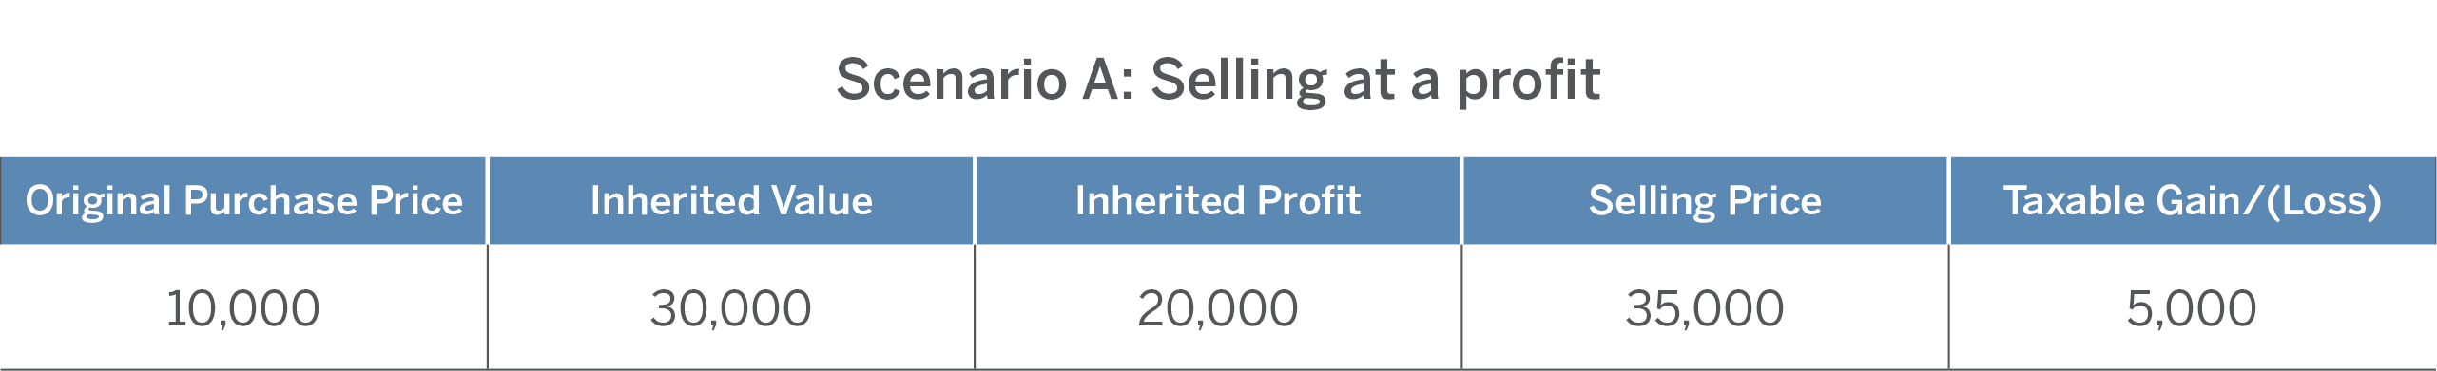Click the word 'Profit' in Inherited Profit header
The height and width of the screenshot is (371, 2437).
click(x=1308, y=200)
